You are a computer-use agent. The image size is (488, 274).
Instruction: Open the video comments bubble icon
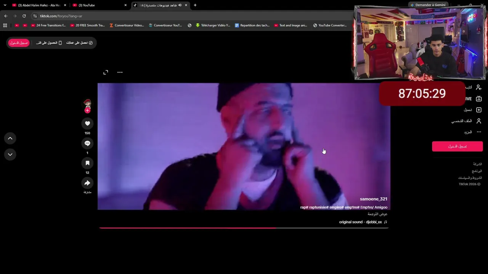pyautogui.click(x=87, y=143)
